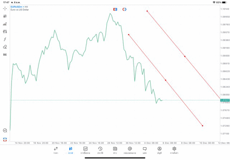Open the drawing objects shapes tool
Screen dimensions: 230x160
[x=5, y=47]
